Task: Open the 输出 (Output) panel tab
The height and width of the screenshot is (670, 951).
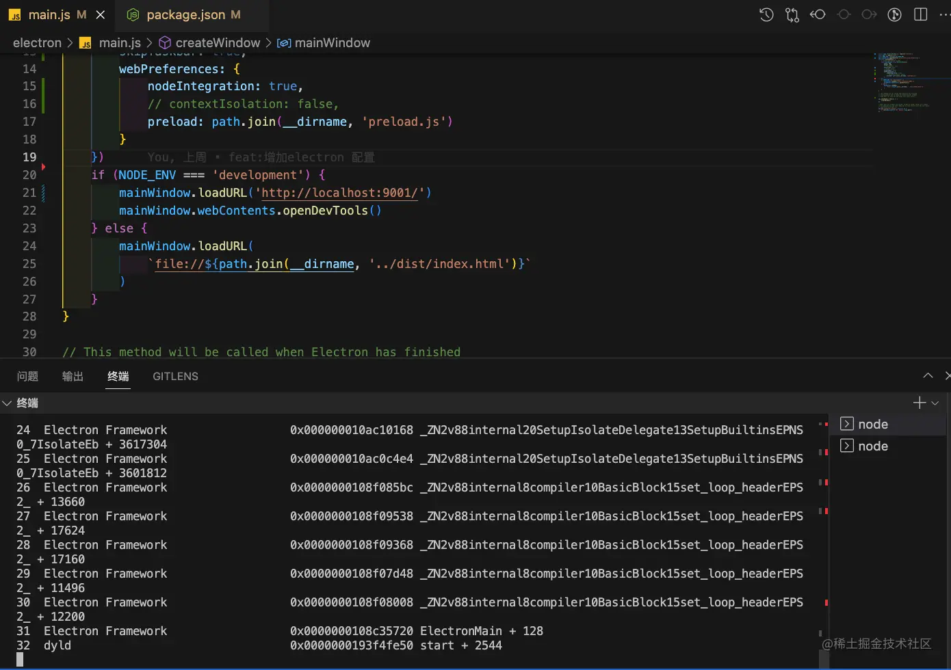Action: coord(73,376)
